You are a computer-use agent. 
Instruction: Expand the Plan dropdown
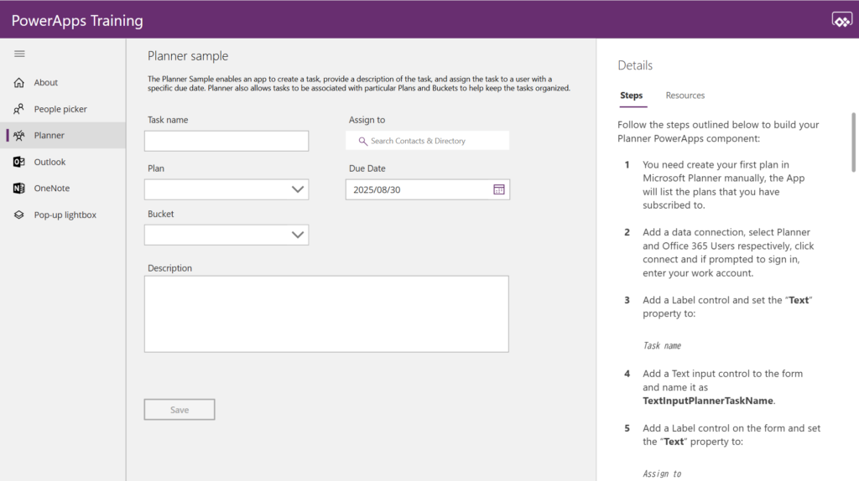click(x=226, y=189)
